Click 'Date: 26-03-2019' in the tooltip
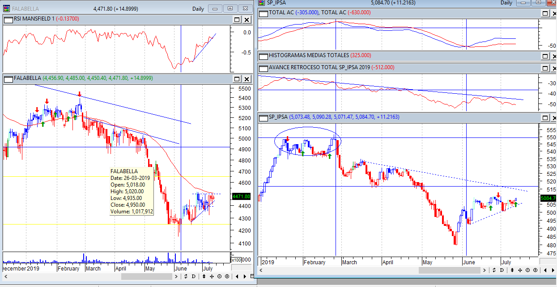This screenshot has height=287, width=557. pyautogui.click(x=130, y=178)
